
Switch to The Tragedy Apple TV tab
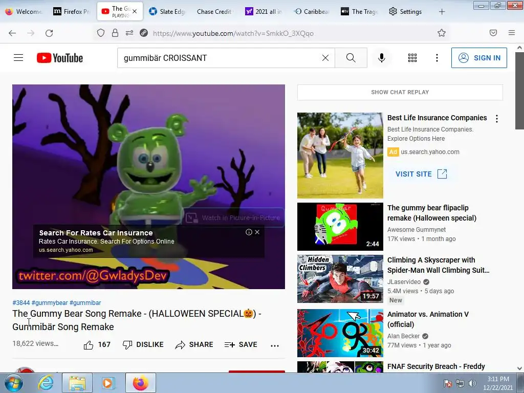[359, 11]
